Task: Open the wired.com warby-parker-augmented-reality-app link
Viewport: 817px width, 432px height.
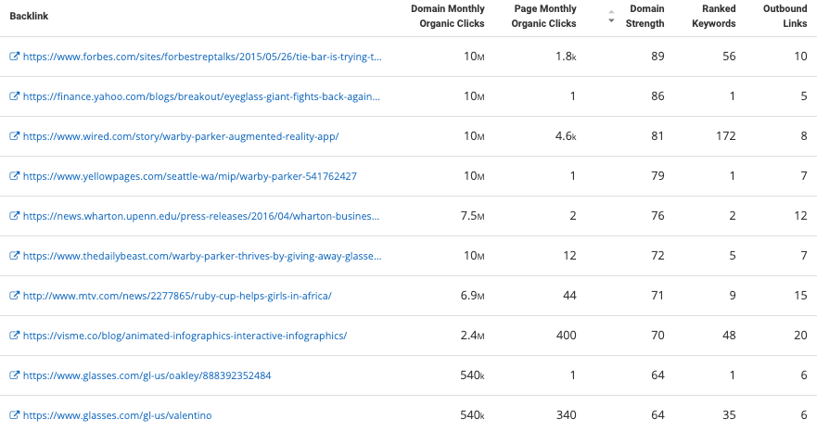Action: (x=181, y=136)
